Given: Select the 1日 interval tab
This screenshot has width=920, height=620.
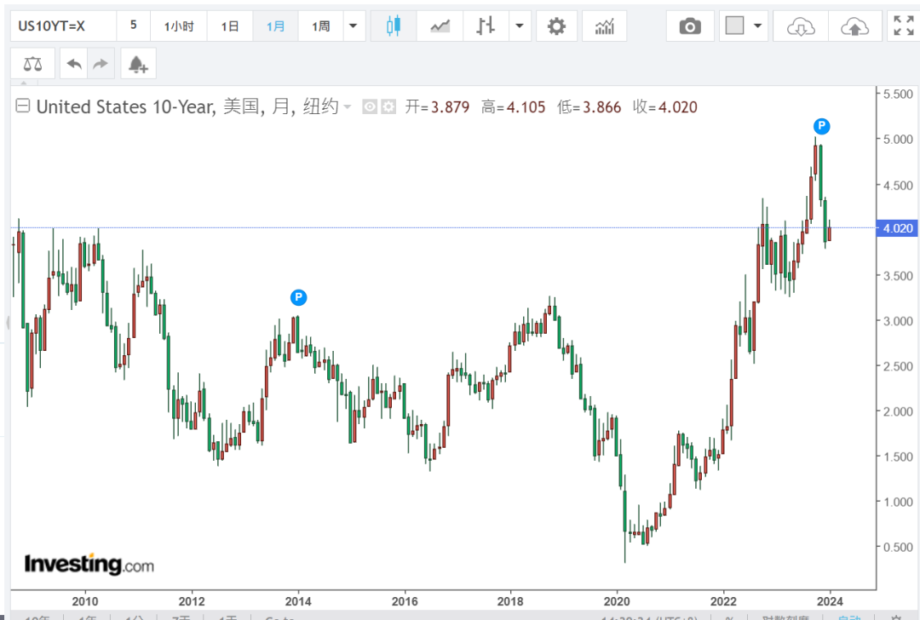Looking at the screenshot, I should point(230,26).
